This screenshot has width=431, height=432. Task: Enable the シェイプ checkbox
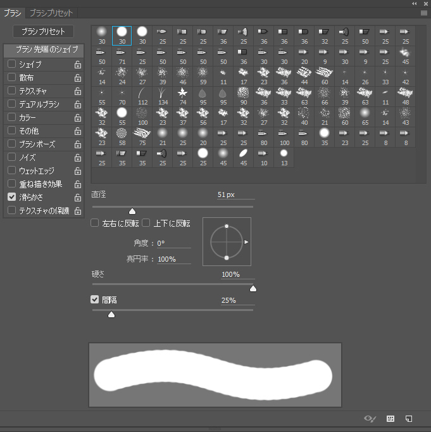pos(11,64)
